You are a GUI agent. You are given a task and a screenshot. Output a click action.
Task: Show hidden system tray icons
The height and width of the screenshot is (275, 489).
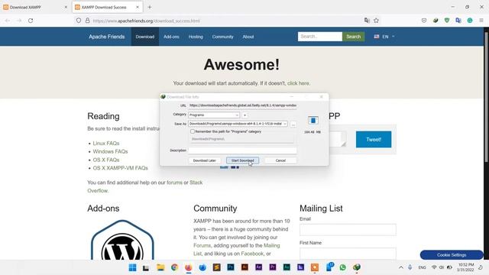400,267
